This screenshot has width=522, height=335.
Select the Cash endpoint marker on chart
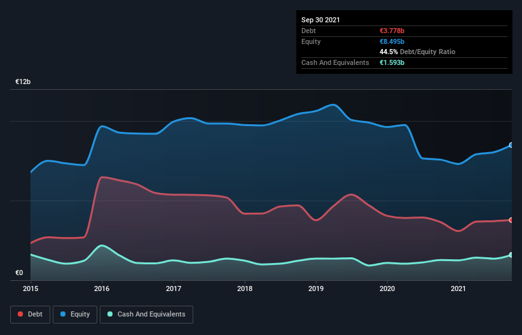click(x=511, y=255)
